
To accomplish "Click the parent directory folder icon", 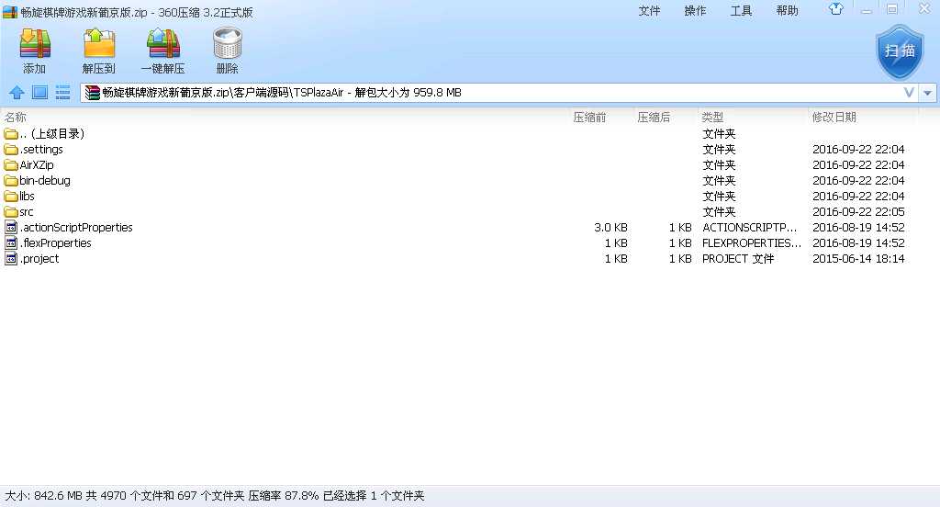I will [x=11, y=134].
